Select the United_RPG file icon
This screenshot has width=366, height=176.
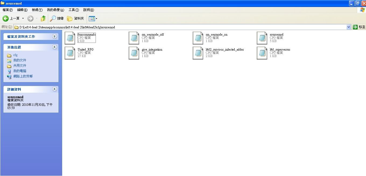[70, 53]
